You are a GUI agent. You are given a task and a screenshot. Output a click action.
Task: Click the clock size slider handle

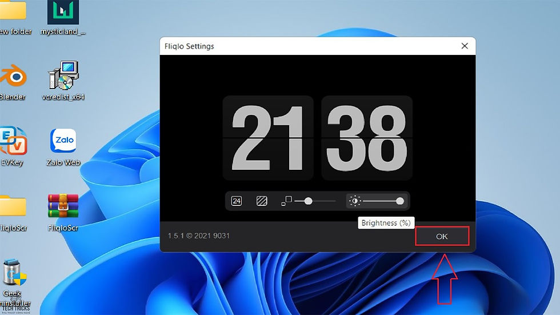pyautogui.click(x=308, y=201)
